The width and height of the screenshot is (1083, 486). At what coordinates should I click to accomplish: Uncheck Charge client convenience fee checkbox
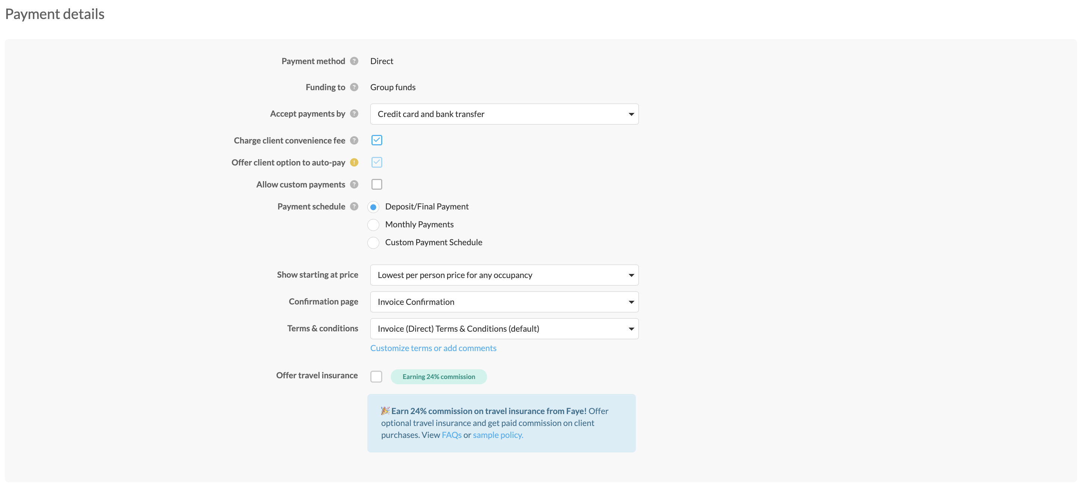[376, 140]
